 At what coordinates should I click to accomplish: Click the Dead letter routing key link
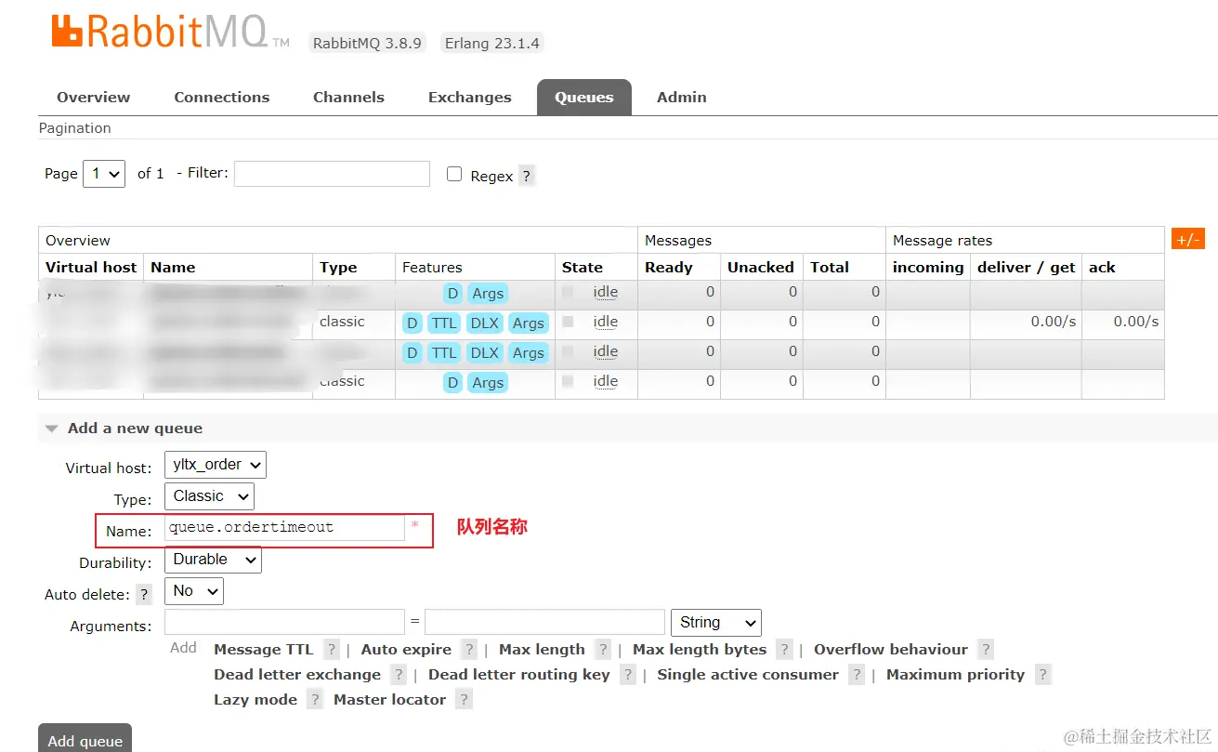519,675
